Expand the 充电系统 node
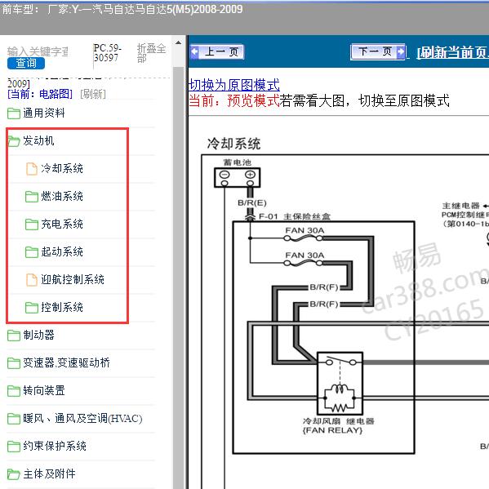 (62, 224)
